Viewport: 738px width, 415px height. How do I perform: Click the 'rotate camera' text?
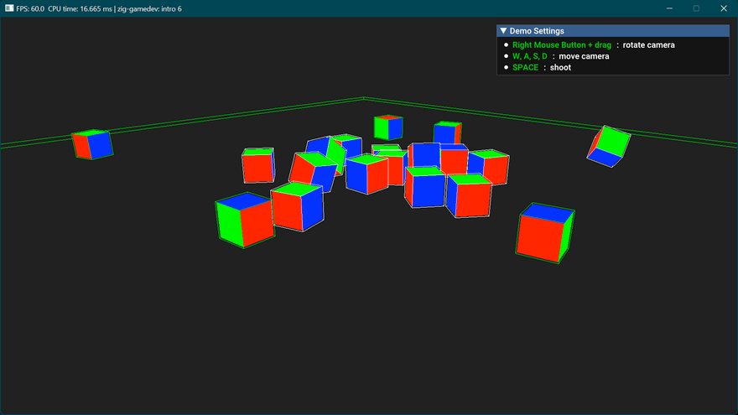point(648,45)
